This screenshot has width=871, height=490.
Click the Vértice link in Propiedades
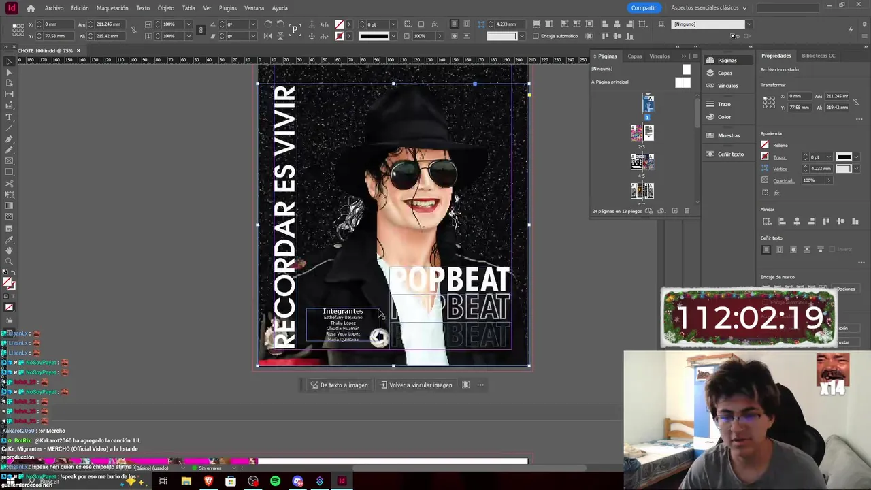[780, 169]
